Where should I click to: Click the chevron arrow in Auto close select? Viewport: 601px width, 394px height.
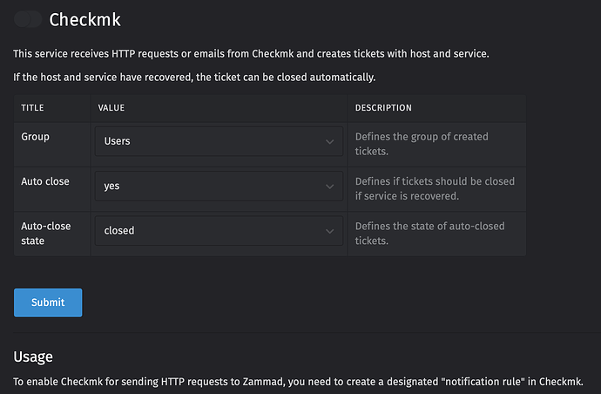[x=329, y=187]
